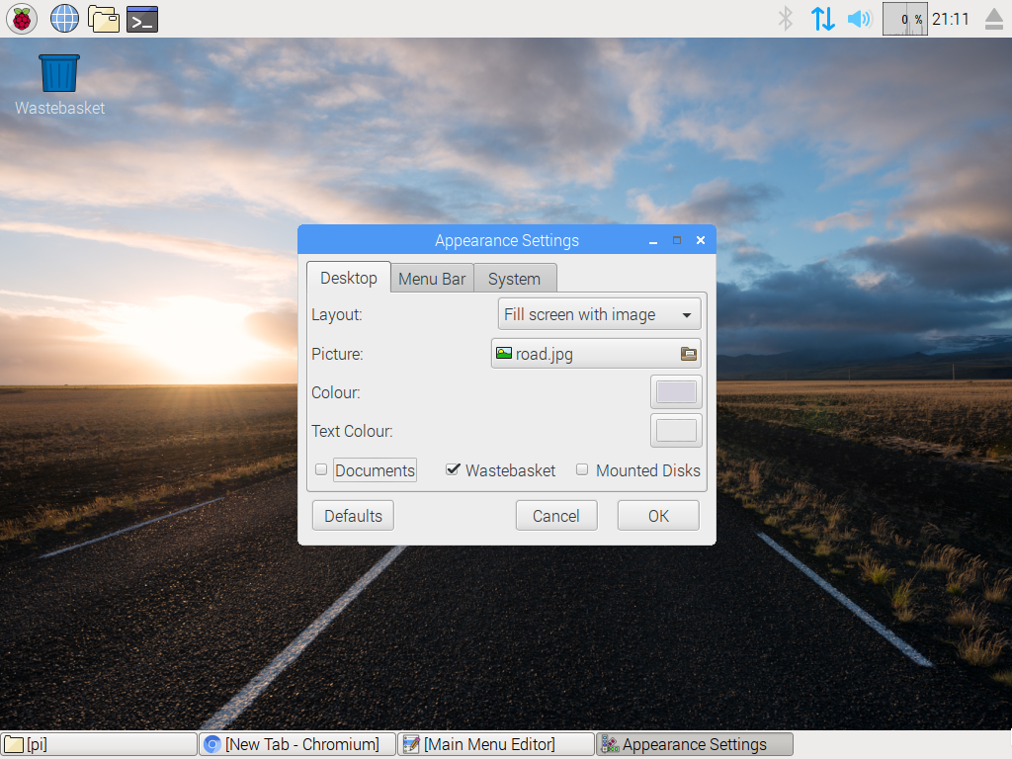The height and width of the screenshot is (759, 1012).
Task: Open a Terminal from the panel
Action: pyautogui.click(x=140, y=19)
